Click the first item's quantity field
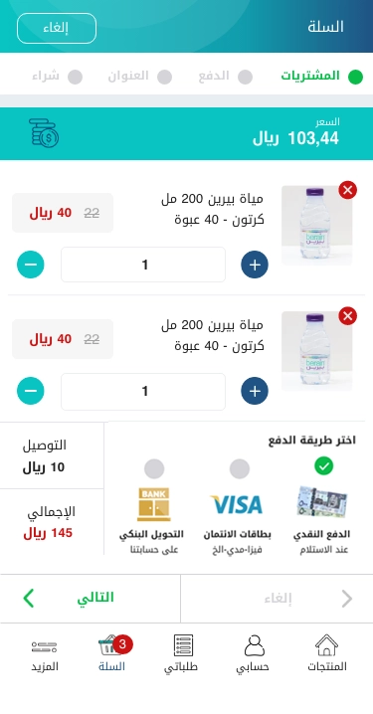 [143, 265]
